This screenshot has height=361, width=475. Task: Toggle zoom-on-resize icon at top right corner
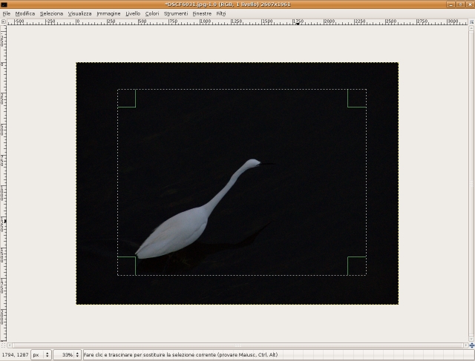(471, 21)
